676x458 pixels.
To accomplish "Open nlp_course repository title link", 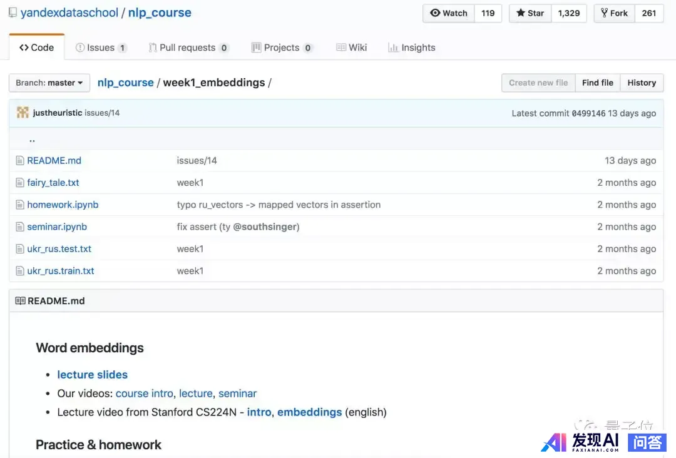I will pyautogui.click(x=160, y=13).
